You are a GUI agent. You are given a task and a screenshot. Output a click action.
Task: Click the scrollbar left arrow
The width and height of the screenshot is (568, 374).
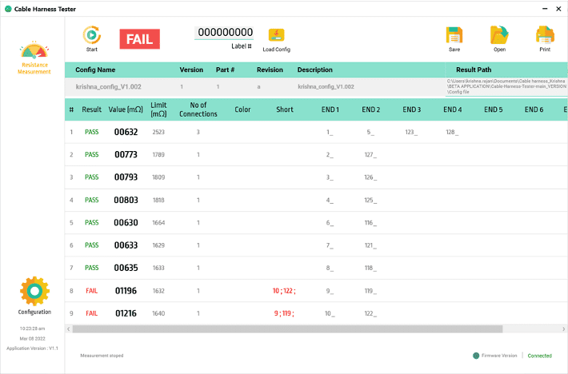69,328
